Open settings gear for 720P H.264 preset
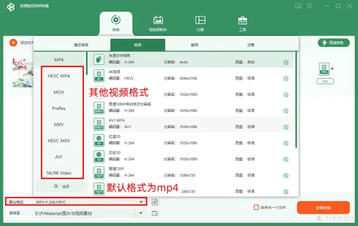The width and height of the screenshot is (358, 226). pyautogui.click(x=286, y=175)
